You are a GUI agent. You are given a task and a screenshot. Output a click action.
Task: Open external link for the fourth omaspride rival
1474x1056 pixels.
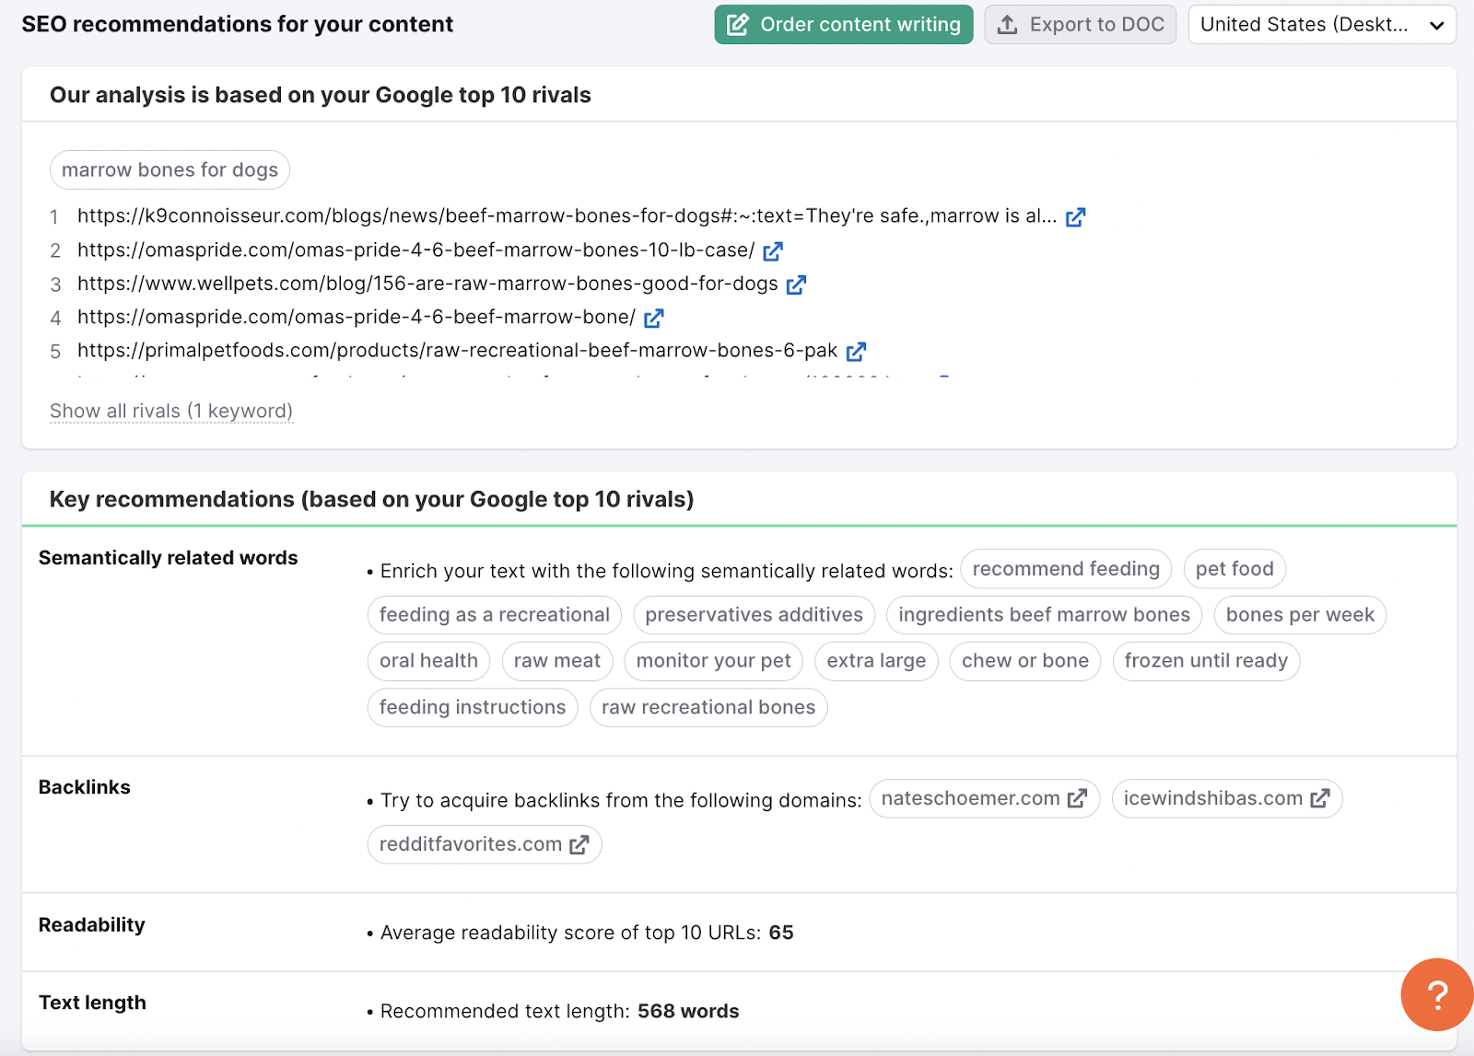654,318
